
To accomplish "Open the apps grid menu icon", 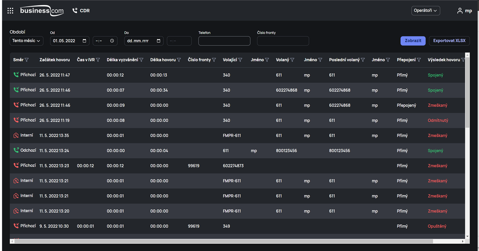I will [x=10, y=11].
